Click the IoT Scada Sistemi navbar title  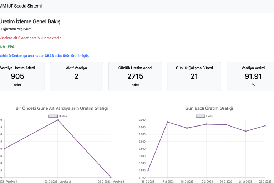point(21,6)
